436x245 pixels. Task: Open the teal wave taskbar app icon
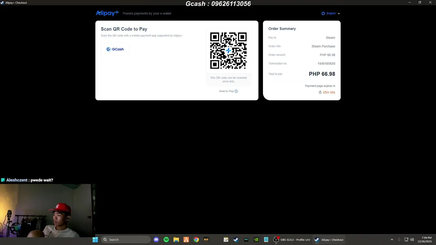click(246, 240)
